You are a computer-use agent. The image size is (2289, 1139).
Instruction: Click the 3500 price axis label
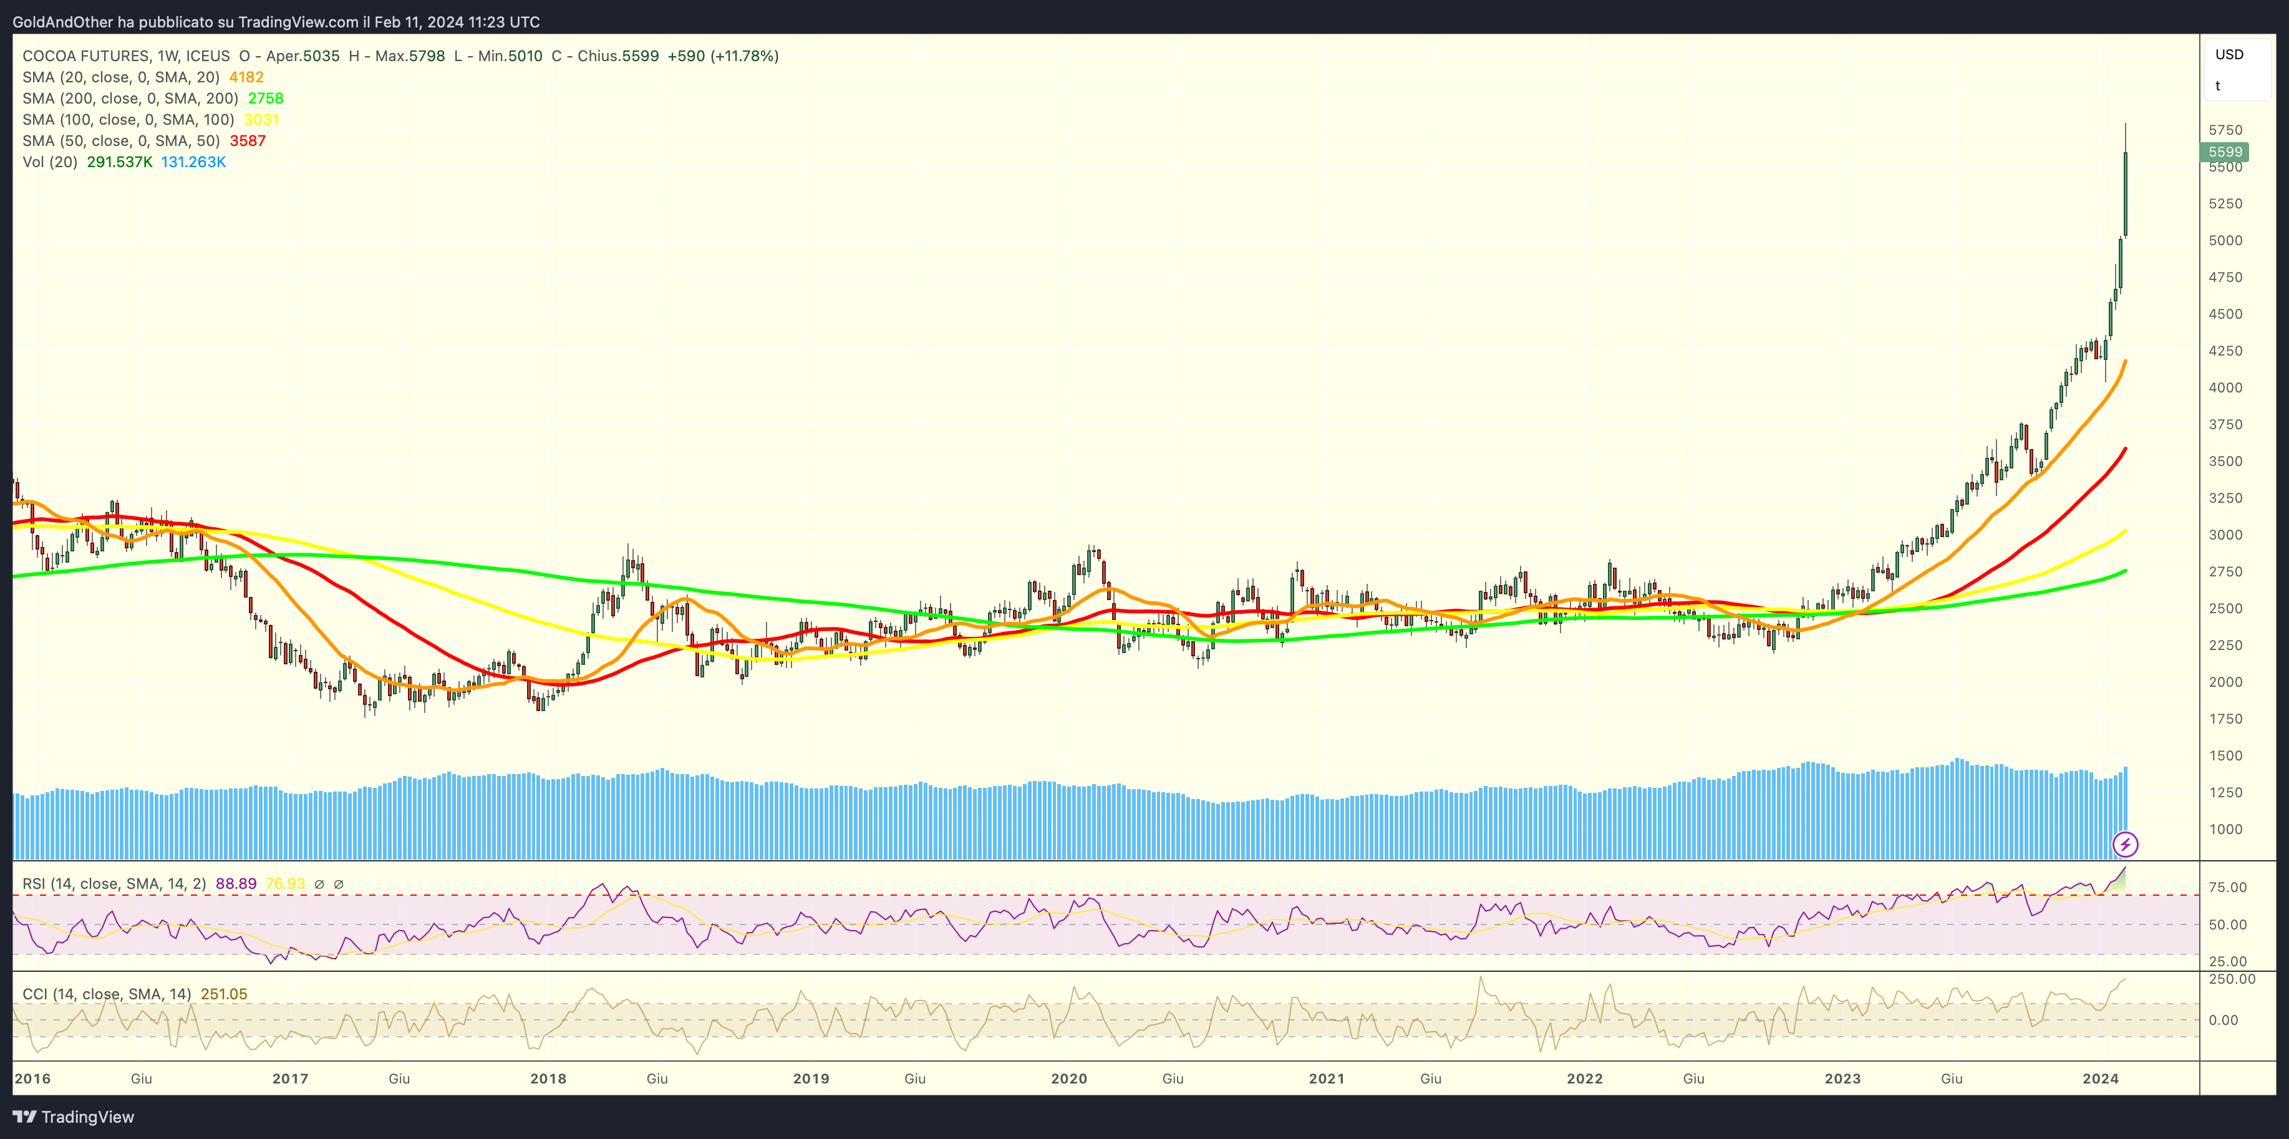(x=2225, y=462)
